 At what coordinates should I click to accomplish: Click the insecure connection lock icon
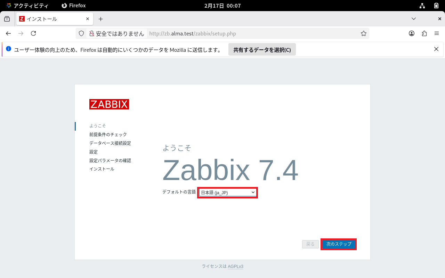click(92, 33)
